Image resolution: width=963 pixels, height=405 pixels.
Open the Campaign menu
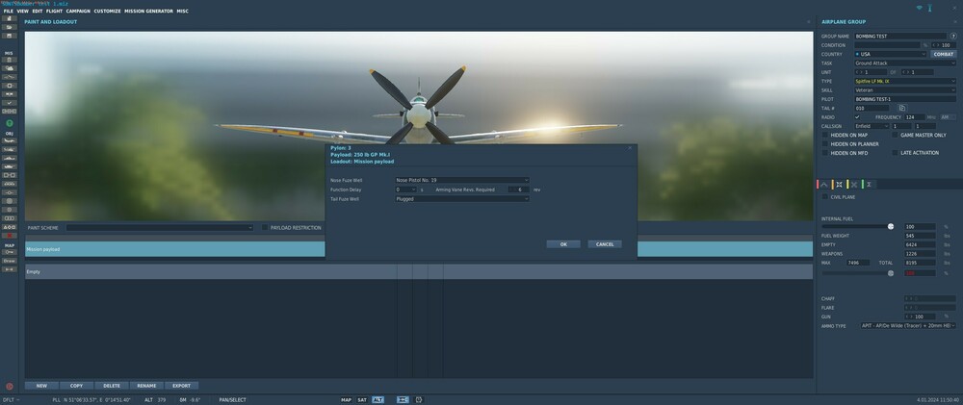pos(78,11)
